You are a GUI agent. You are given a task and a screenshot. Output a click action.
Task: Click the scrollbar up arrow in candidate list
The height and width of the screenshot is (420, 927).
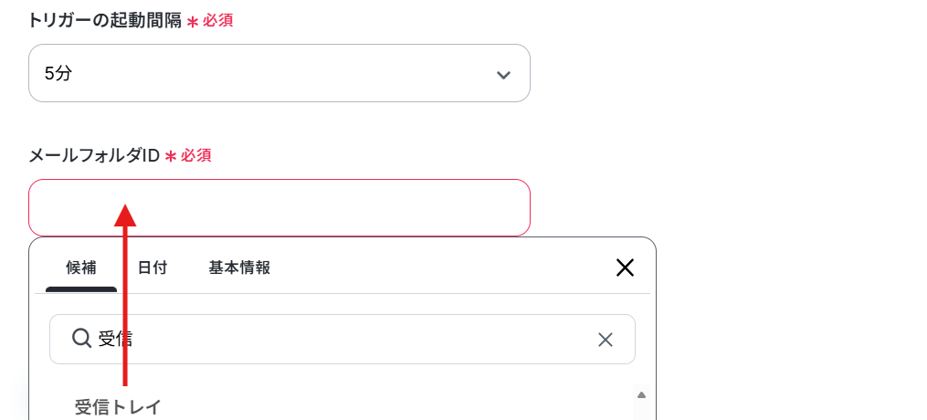click(641, 394)
